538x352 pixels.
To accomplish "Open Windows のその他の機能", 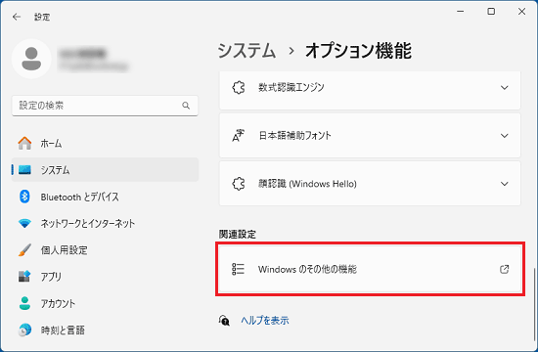I will coord(370,269).
